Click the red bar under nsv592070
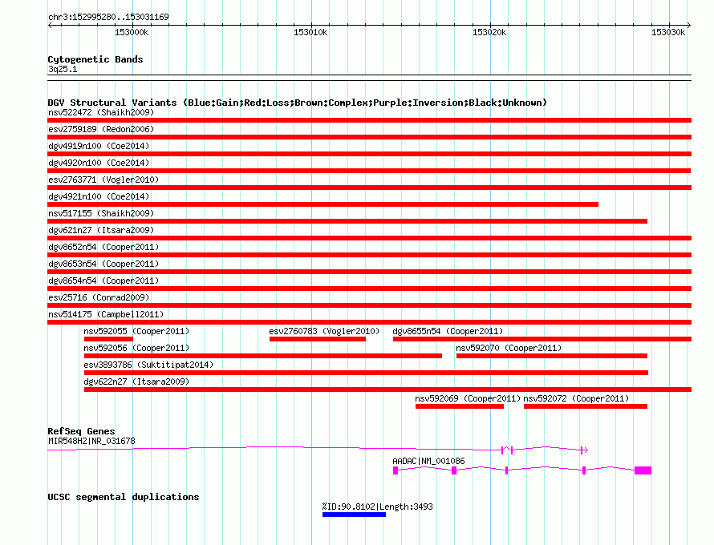Screen dimensions: 714x545 pos(552,356)
